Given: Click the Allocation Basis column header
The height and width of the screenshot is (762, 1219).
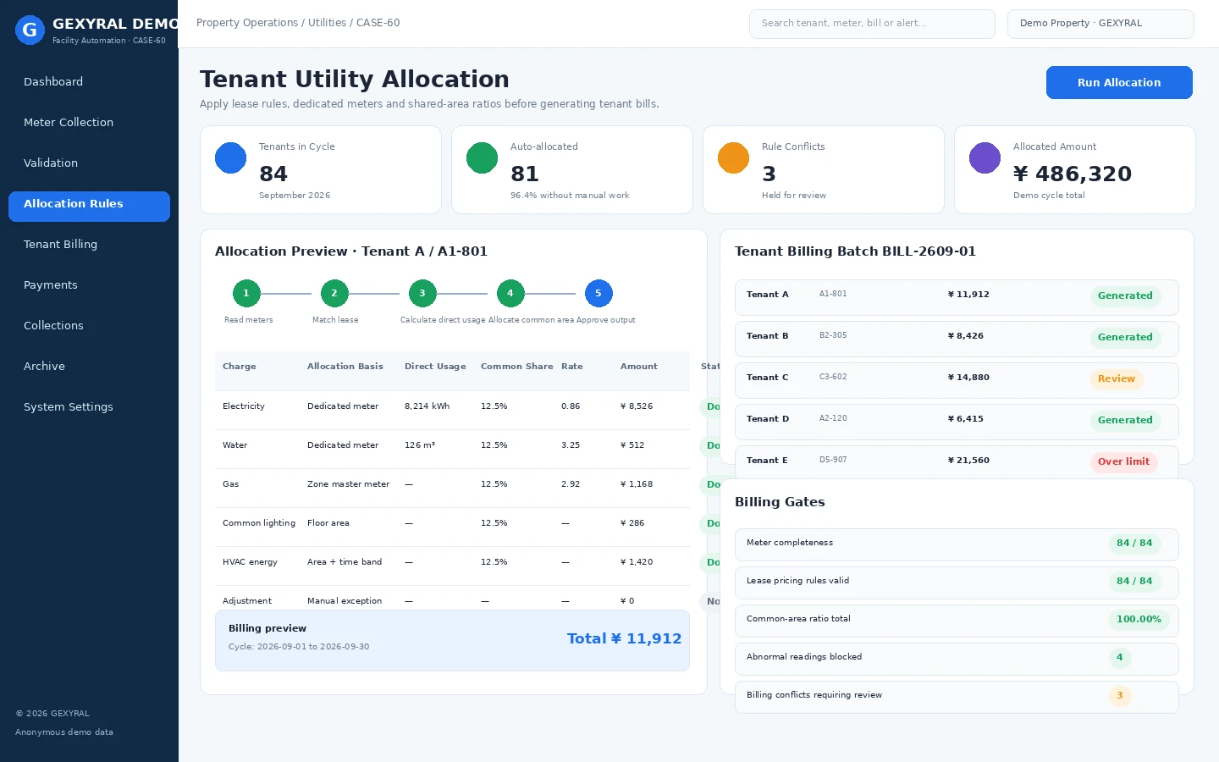Looking at the screenshot, I should pyautogui.click(x=345, y=367).
